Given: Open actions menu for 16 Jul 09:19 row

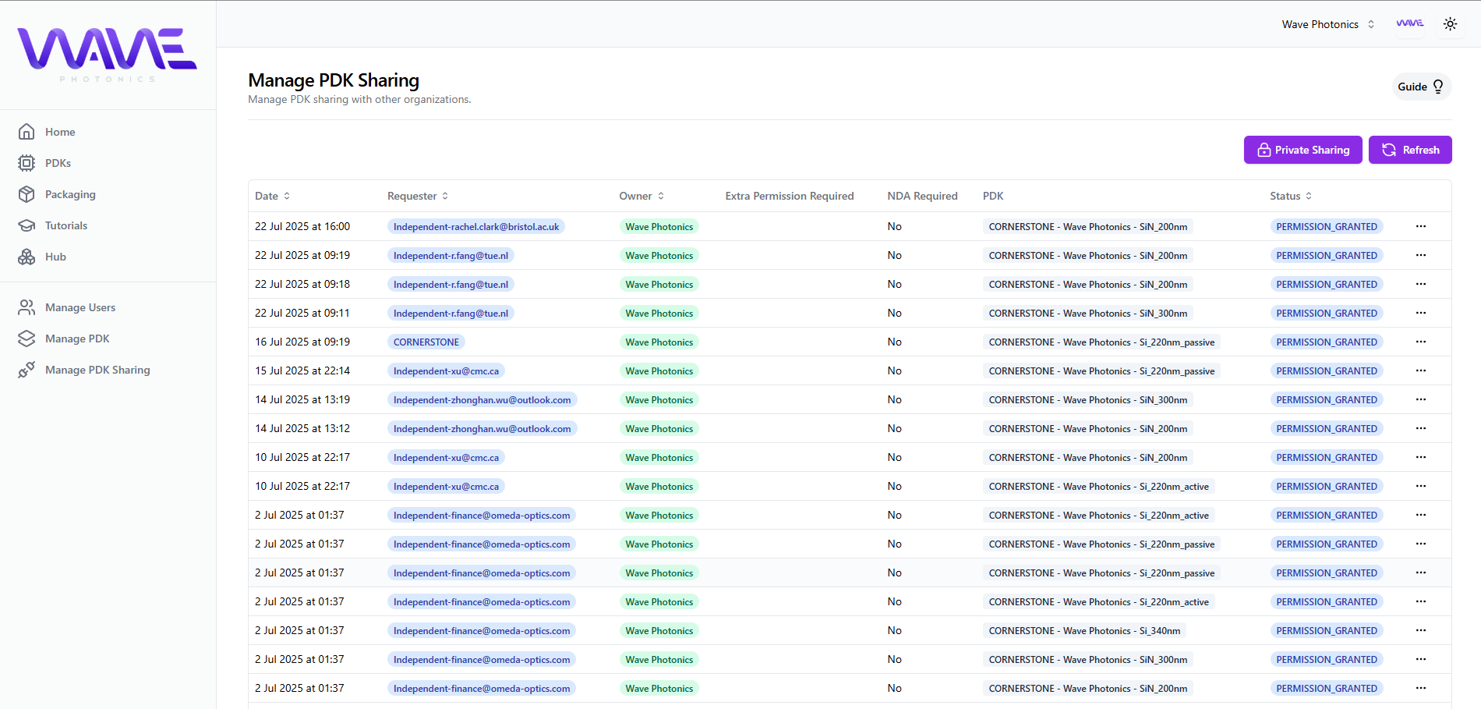Looking at the screenshot, I should (x=1421, y=342).
